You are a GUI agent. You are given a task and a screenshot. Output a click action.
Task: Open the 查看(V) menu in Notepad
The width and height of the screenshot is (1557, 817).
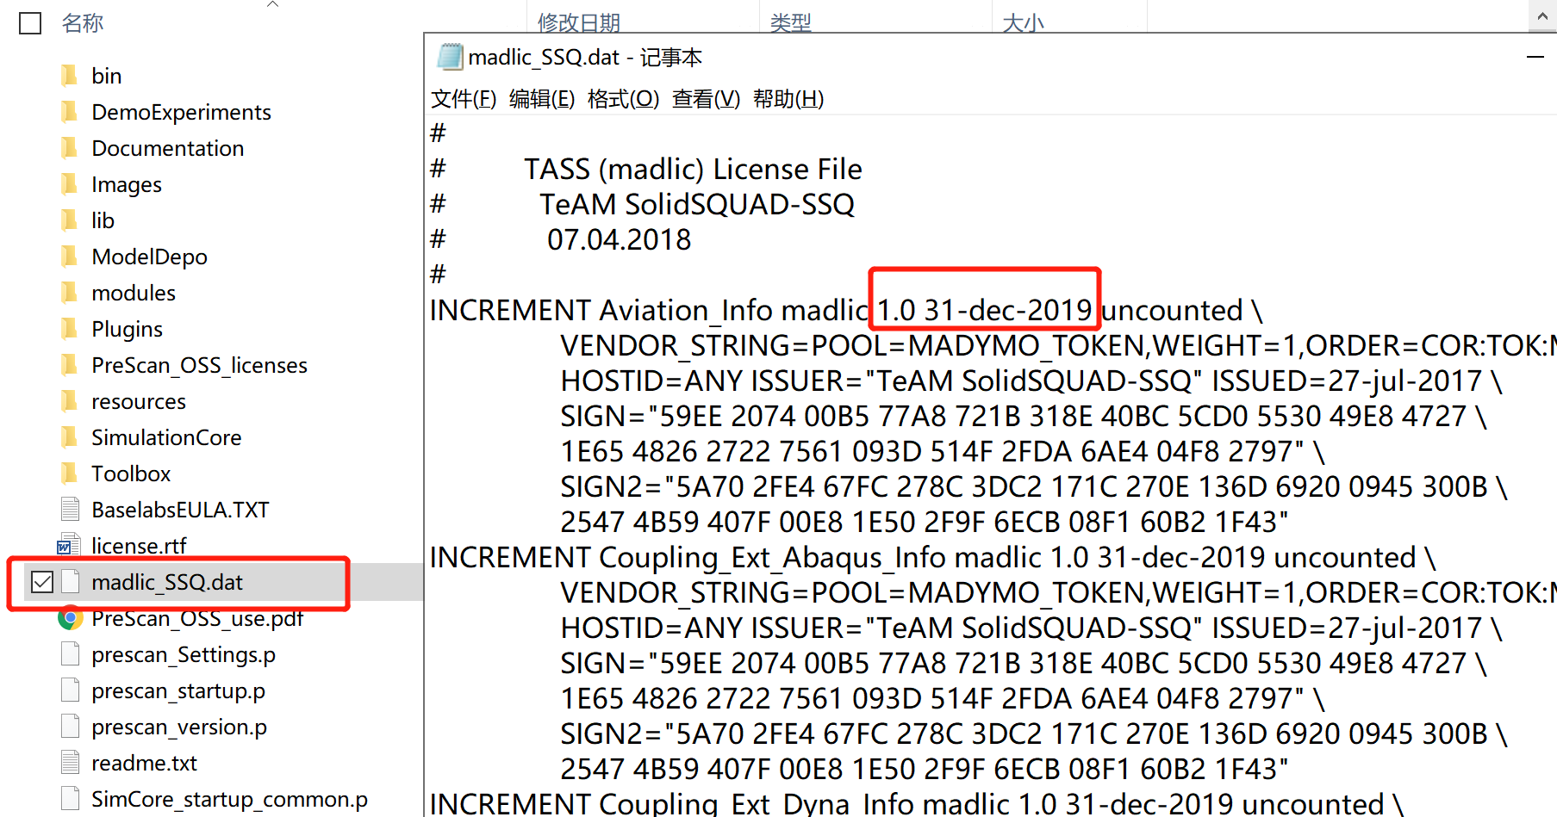click(x=706, y=99)
